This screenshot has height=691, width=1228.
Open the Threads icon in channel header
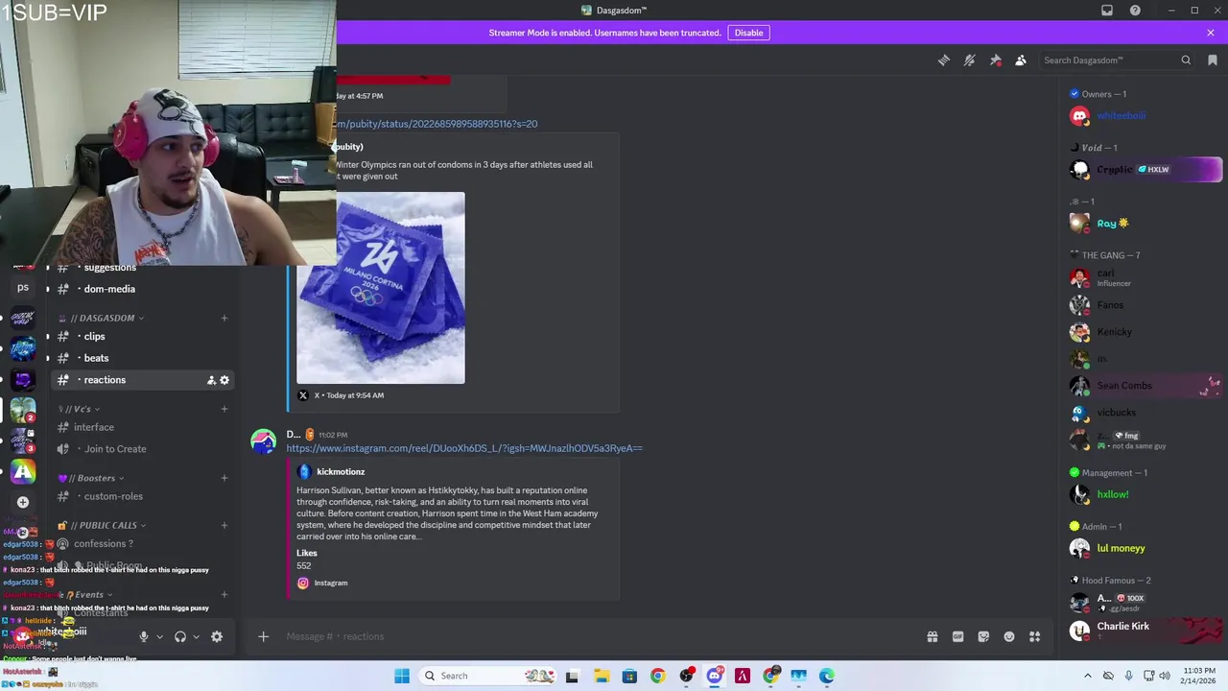click(944, 60)
